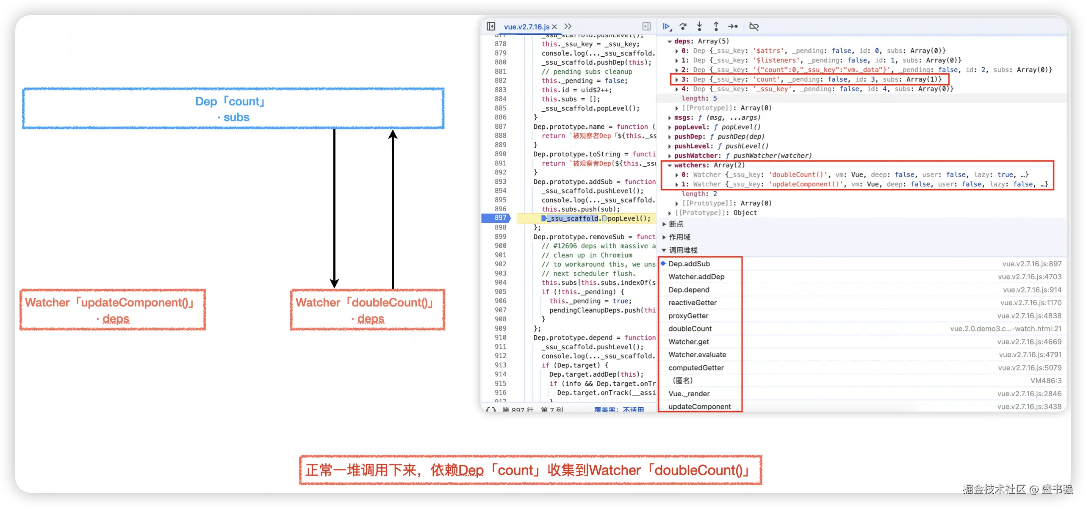Click Step out of function
Screen dimensions: 1086x508
click(x=716, y=27)
